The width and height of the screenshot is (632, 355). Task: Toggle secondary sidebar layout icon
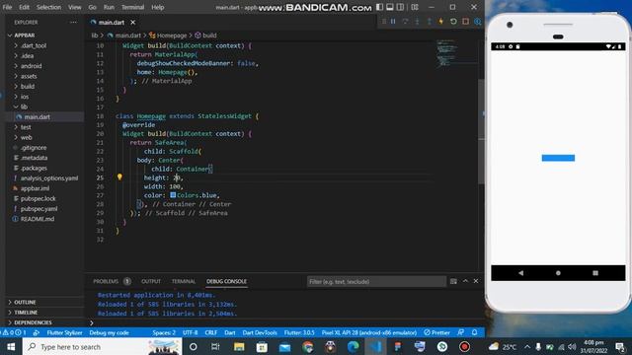click(x=400, y=7)
